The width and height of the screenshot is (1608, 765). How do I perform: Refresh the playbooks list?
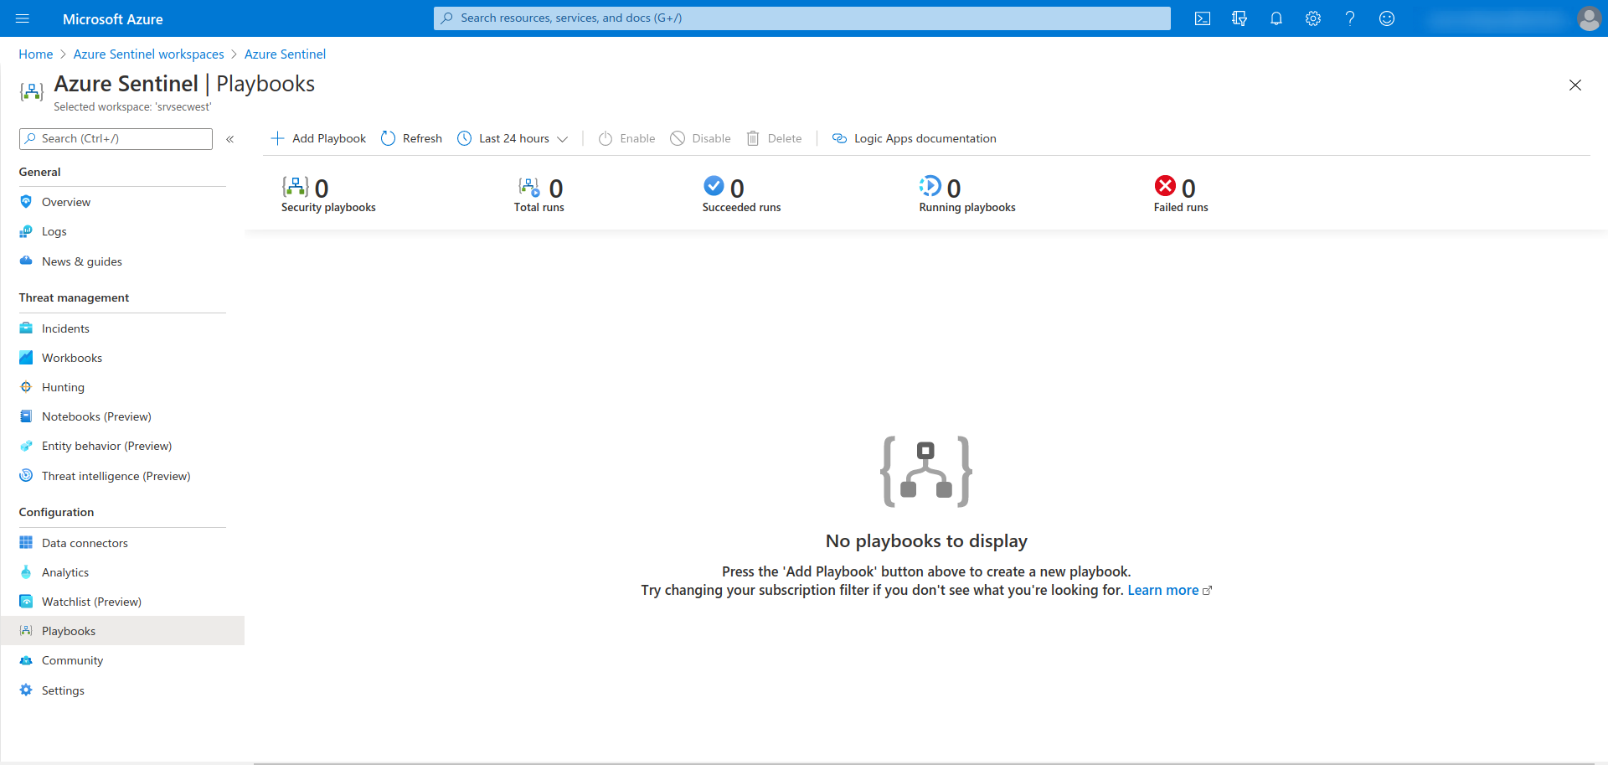(x=411, y=139)
